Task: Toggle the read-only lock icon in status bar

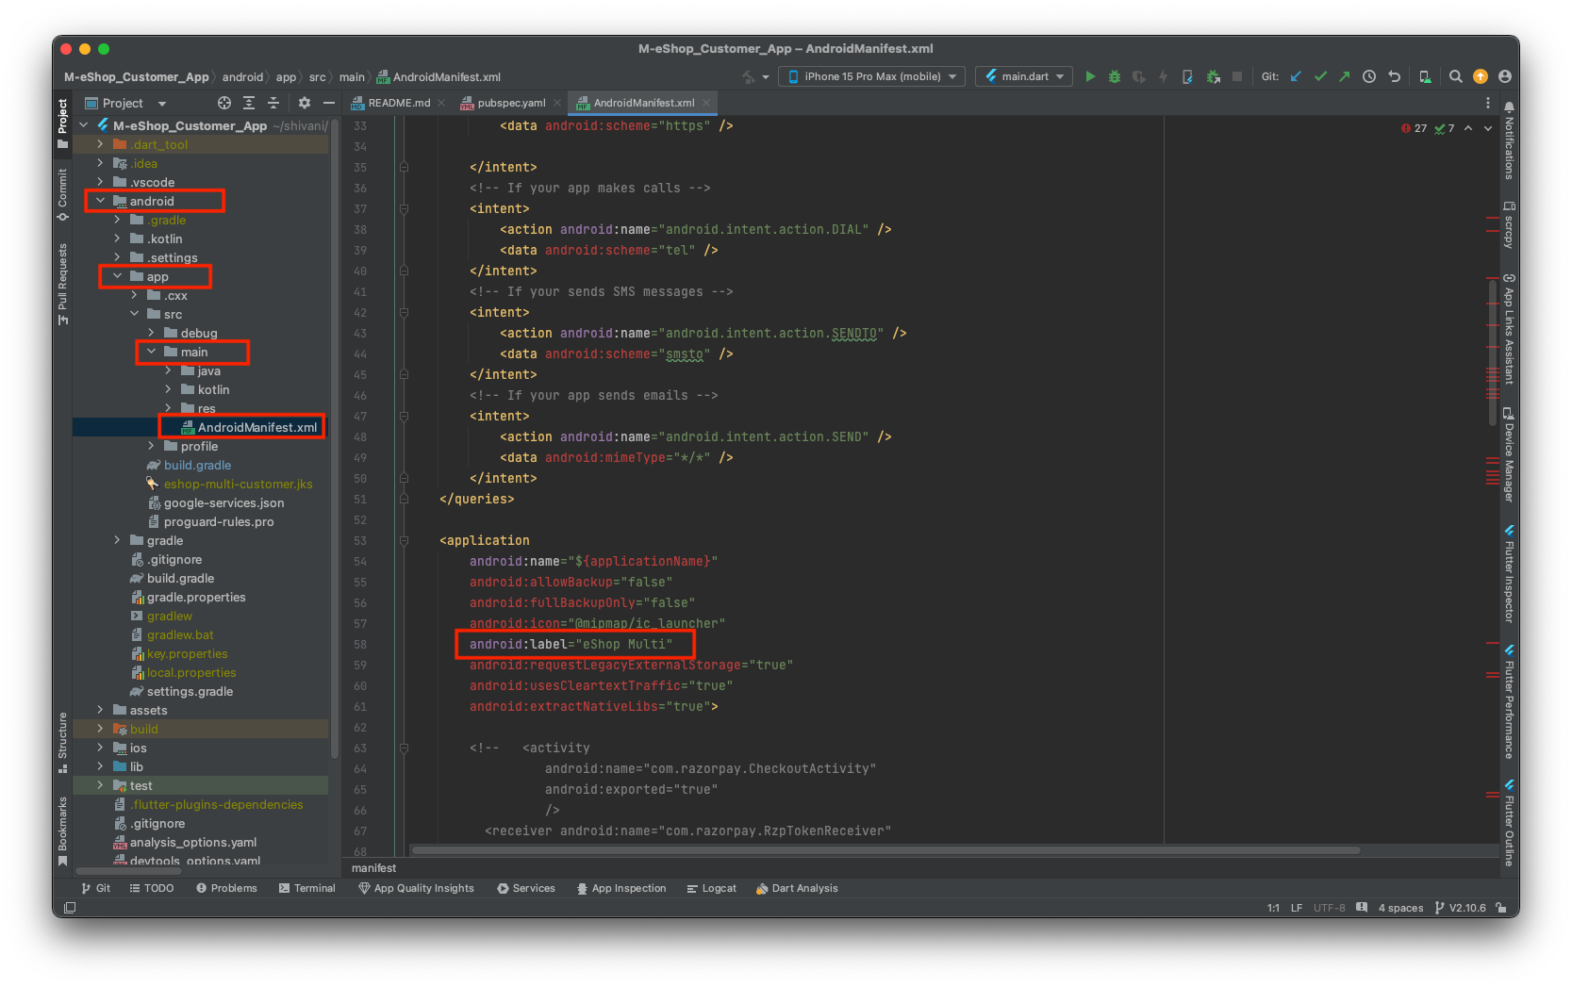Action: pyautogui.click(x=1501, y=908)
